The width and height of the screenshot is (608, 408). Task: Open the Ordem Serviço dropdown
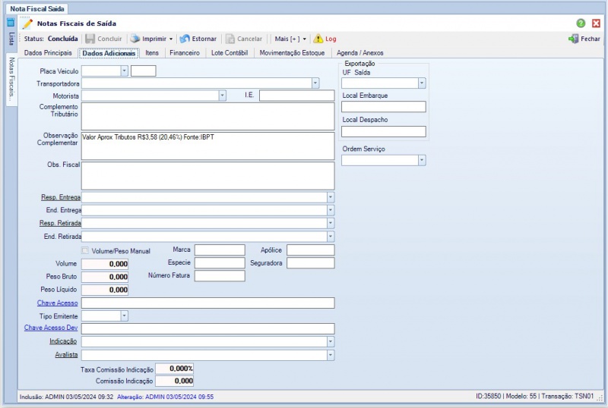click(x=422, y=160)
